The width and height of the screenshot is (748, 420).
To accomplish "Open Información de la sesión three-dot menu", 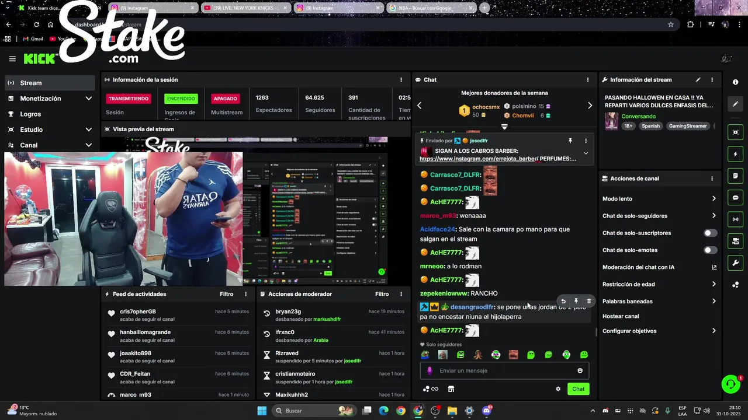I will point(401,80).
